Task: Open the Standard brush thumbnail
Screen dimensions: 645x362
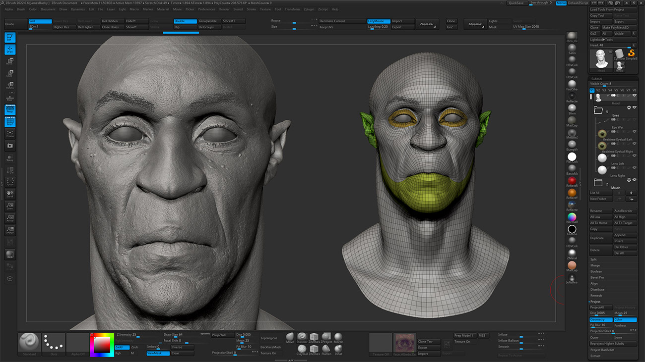Action: pyautogui.click(x=30, y=344)
